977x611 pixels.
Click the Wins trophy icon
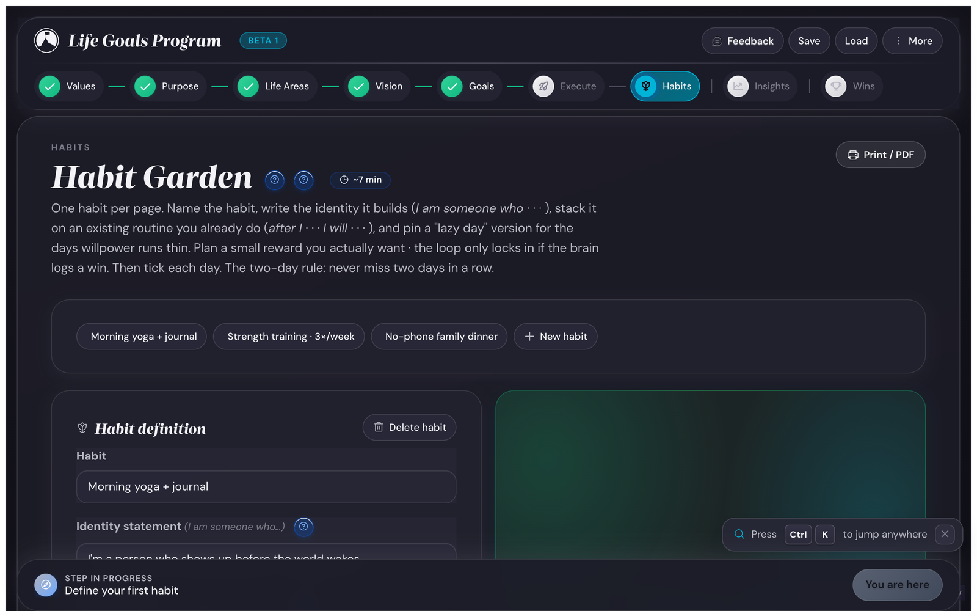pos(836,86)
